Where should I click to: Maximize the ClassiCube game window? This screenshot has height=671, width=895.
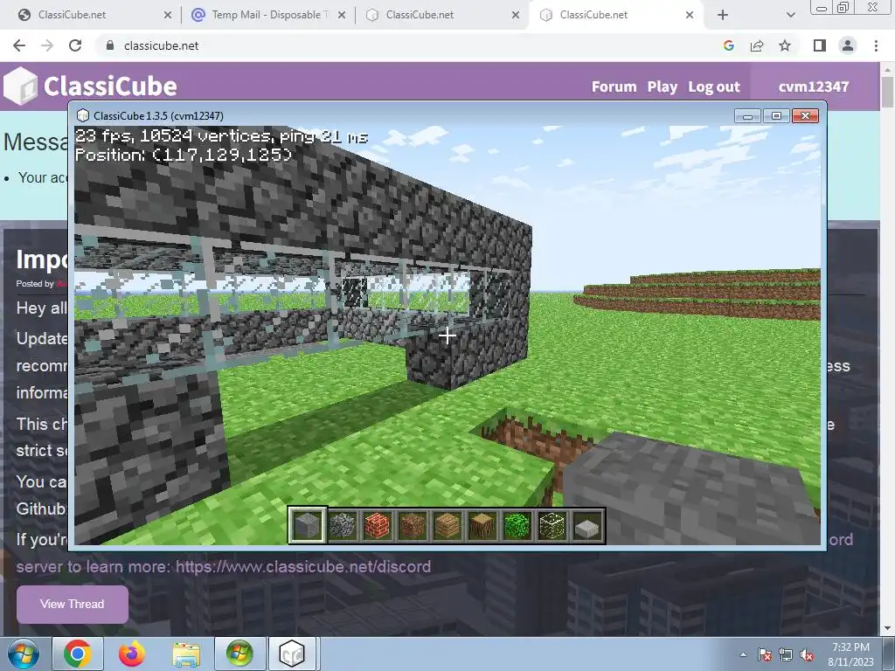[x=776, y=116]
